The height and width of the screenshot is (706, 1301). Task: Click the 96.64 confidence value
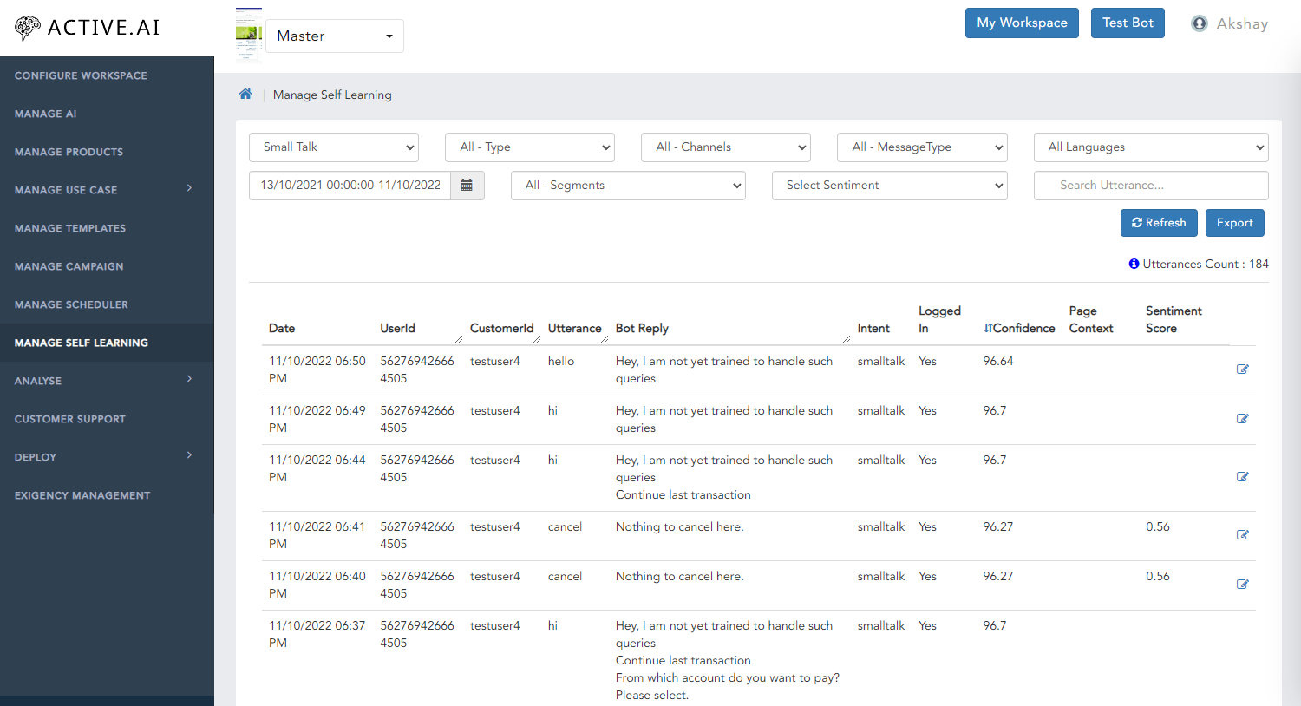coord(998,361)
